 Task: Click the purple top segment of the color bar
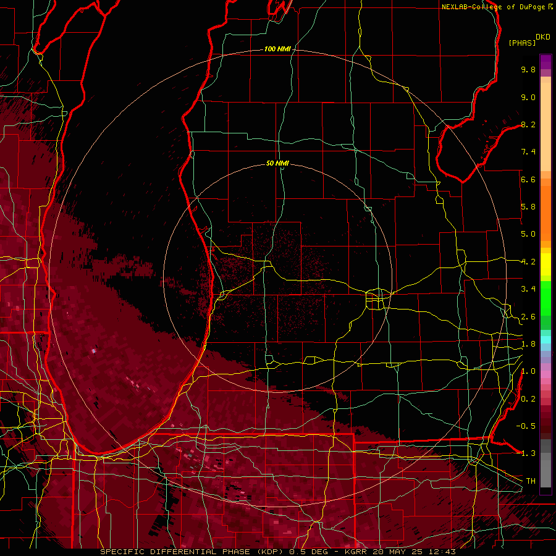(545, 62)
